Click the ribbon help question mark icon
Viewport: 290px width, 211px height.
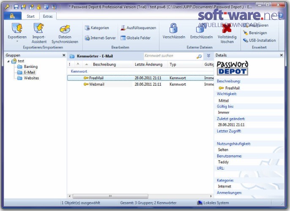(x=281, y=16)
